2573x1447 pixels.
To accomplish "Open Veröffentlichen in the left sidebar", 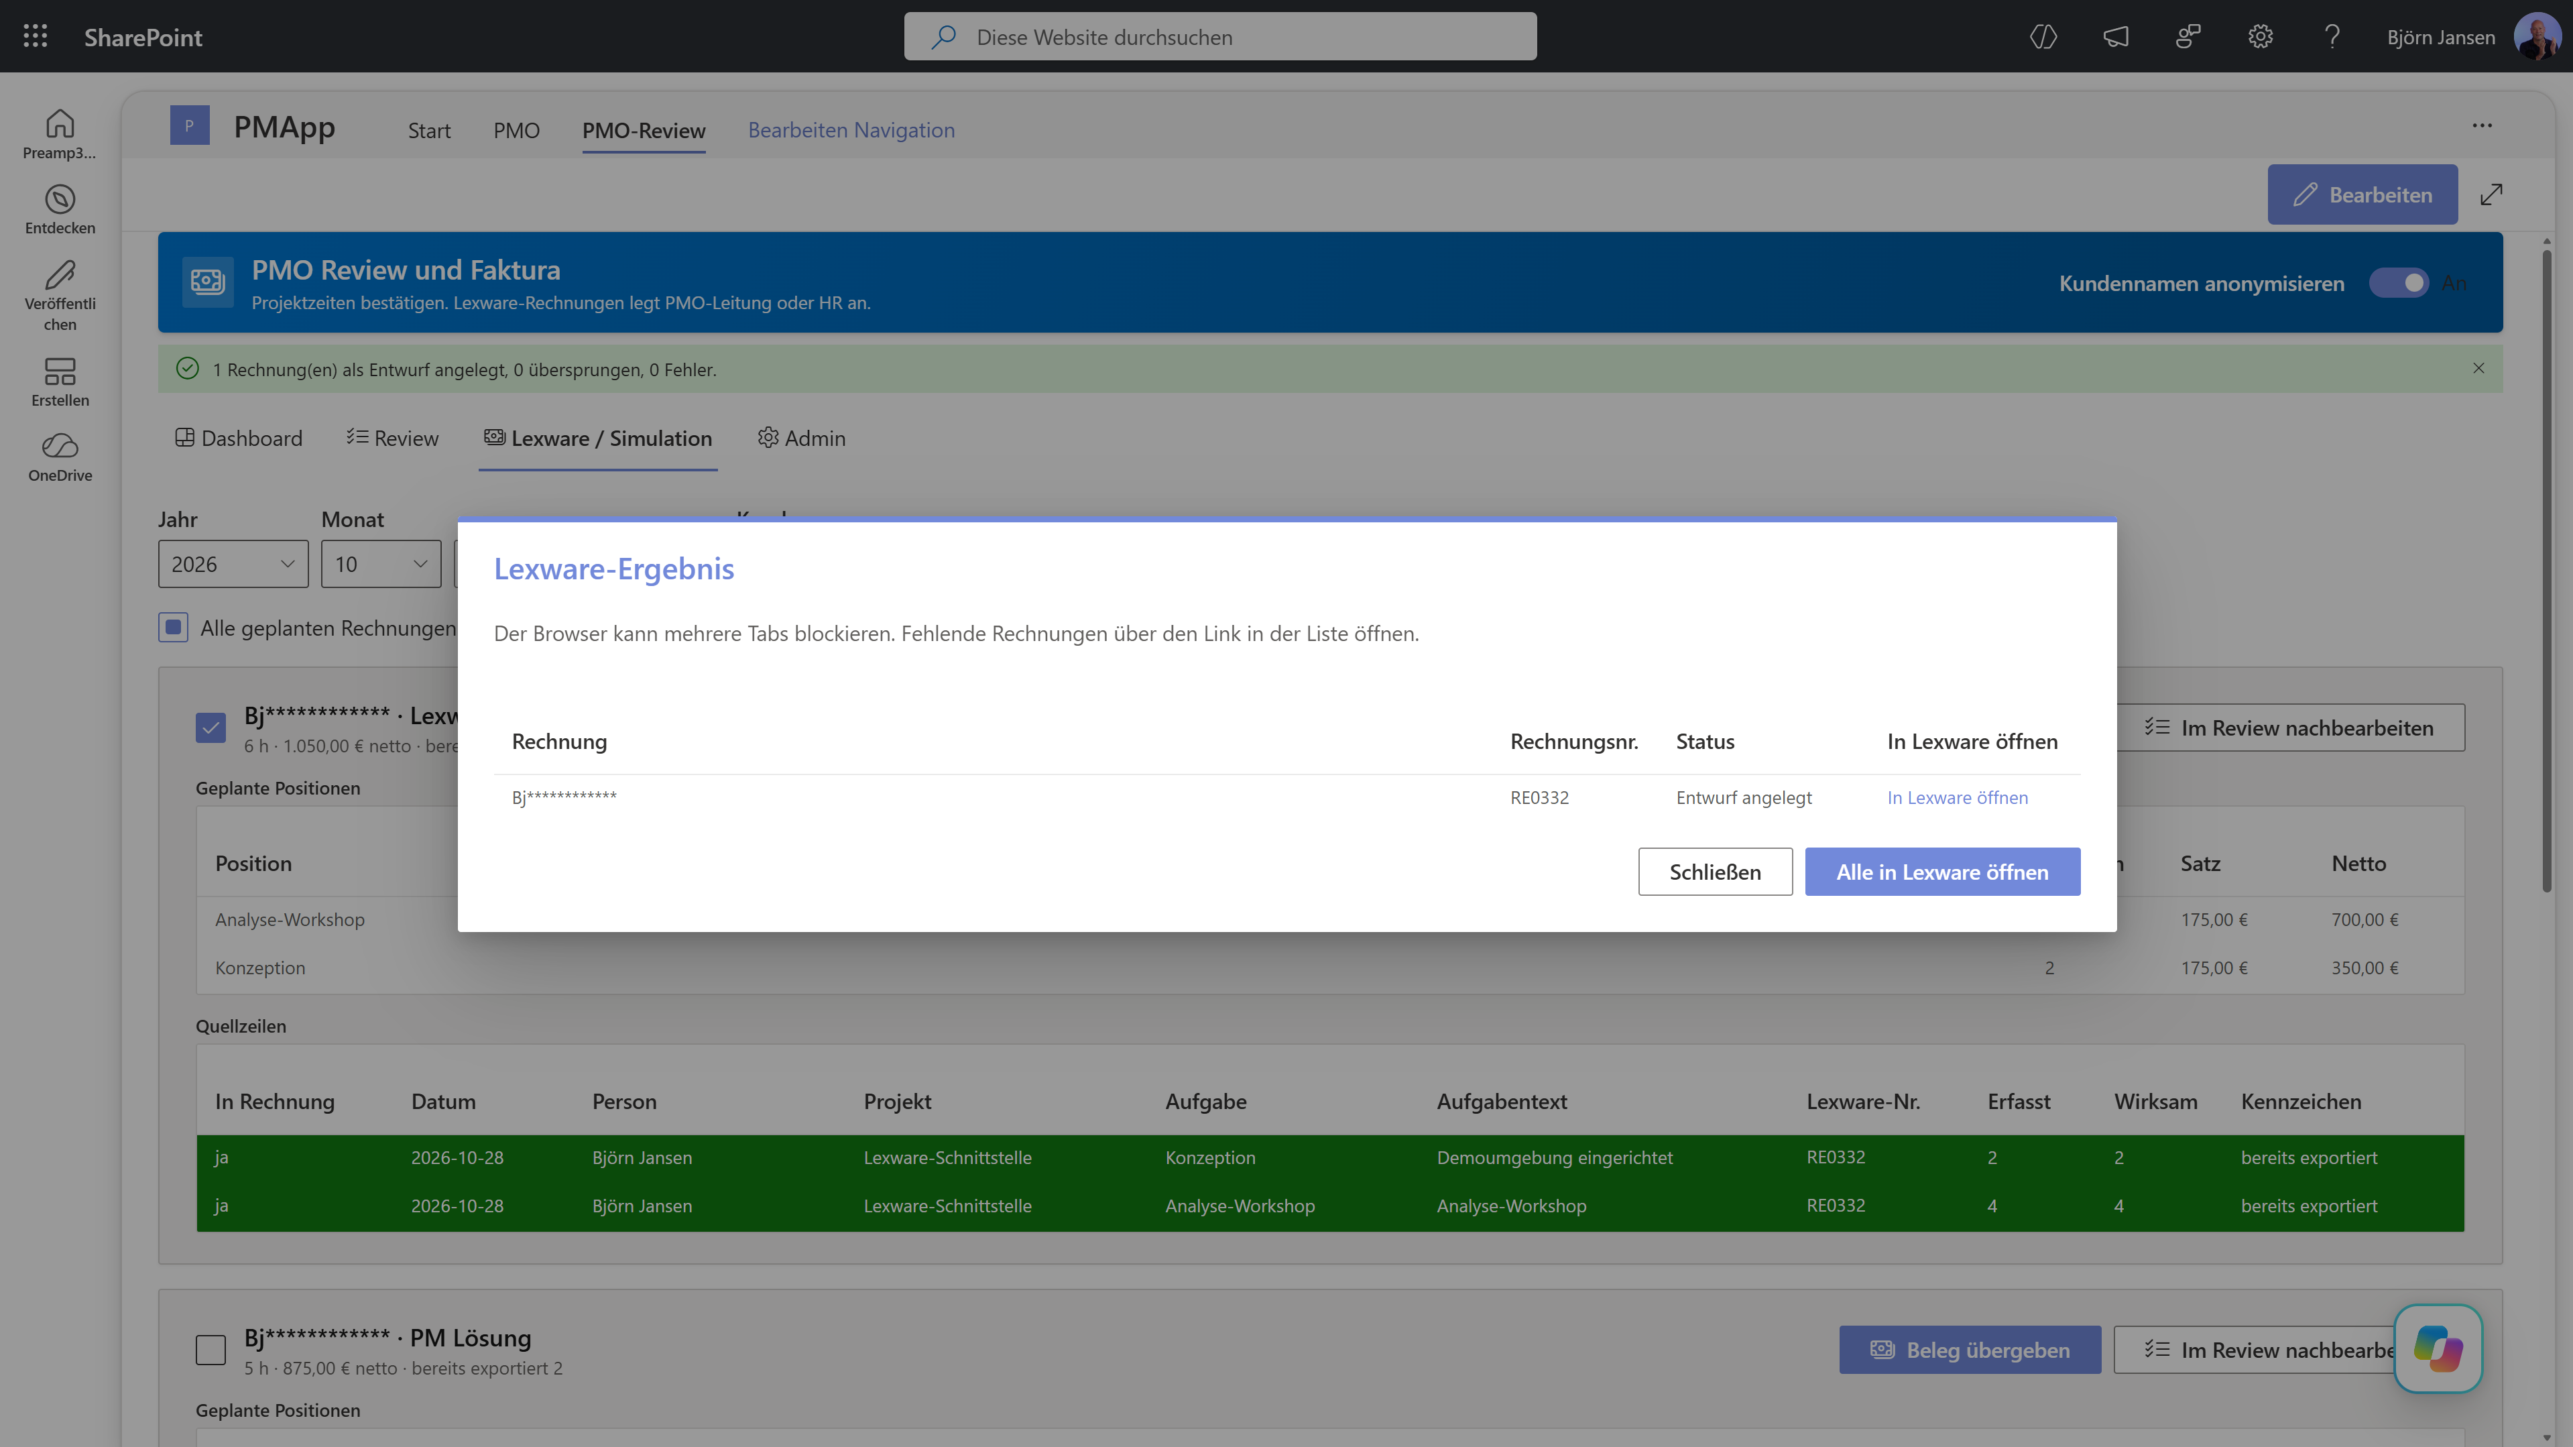I will point(60,296).
